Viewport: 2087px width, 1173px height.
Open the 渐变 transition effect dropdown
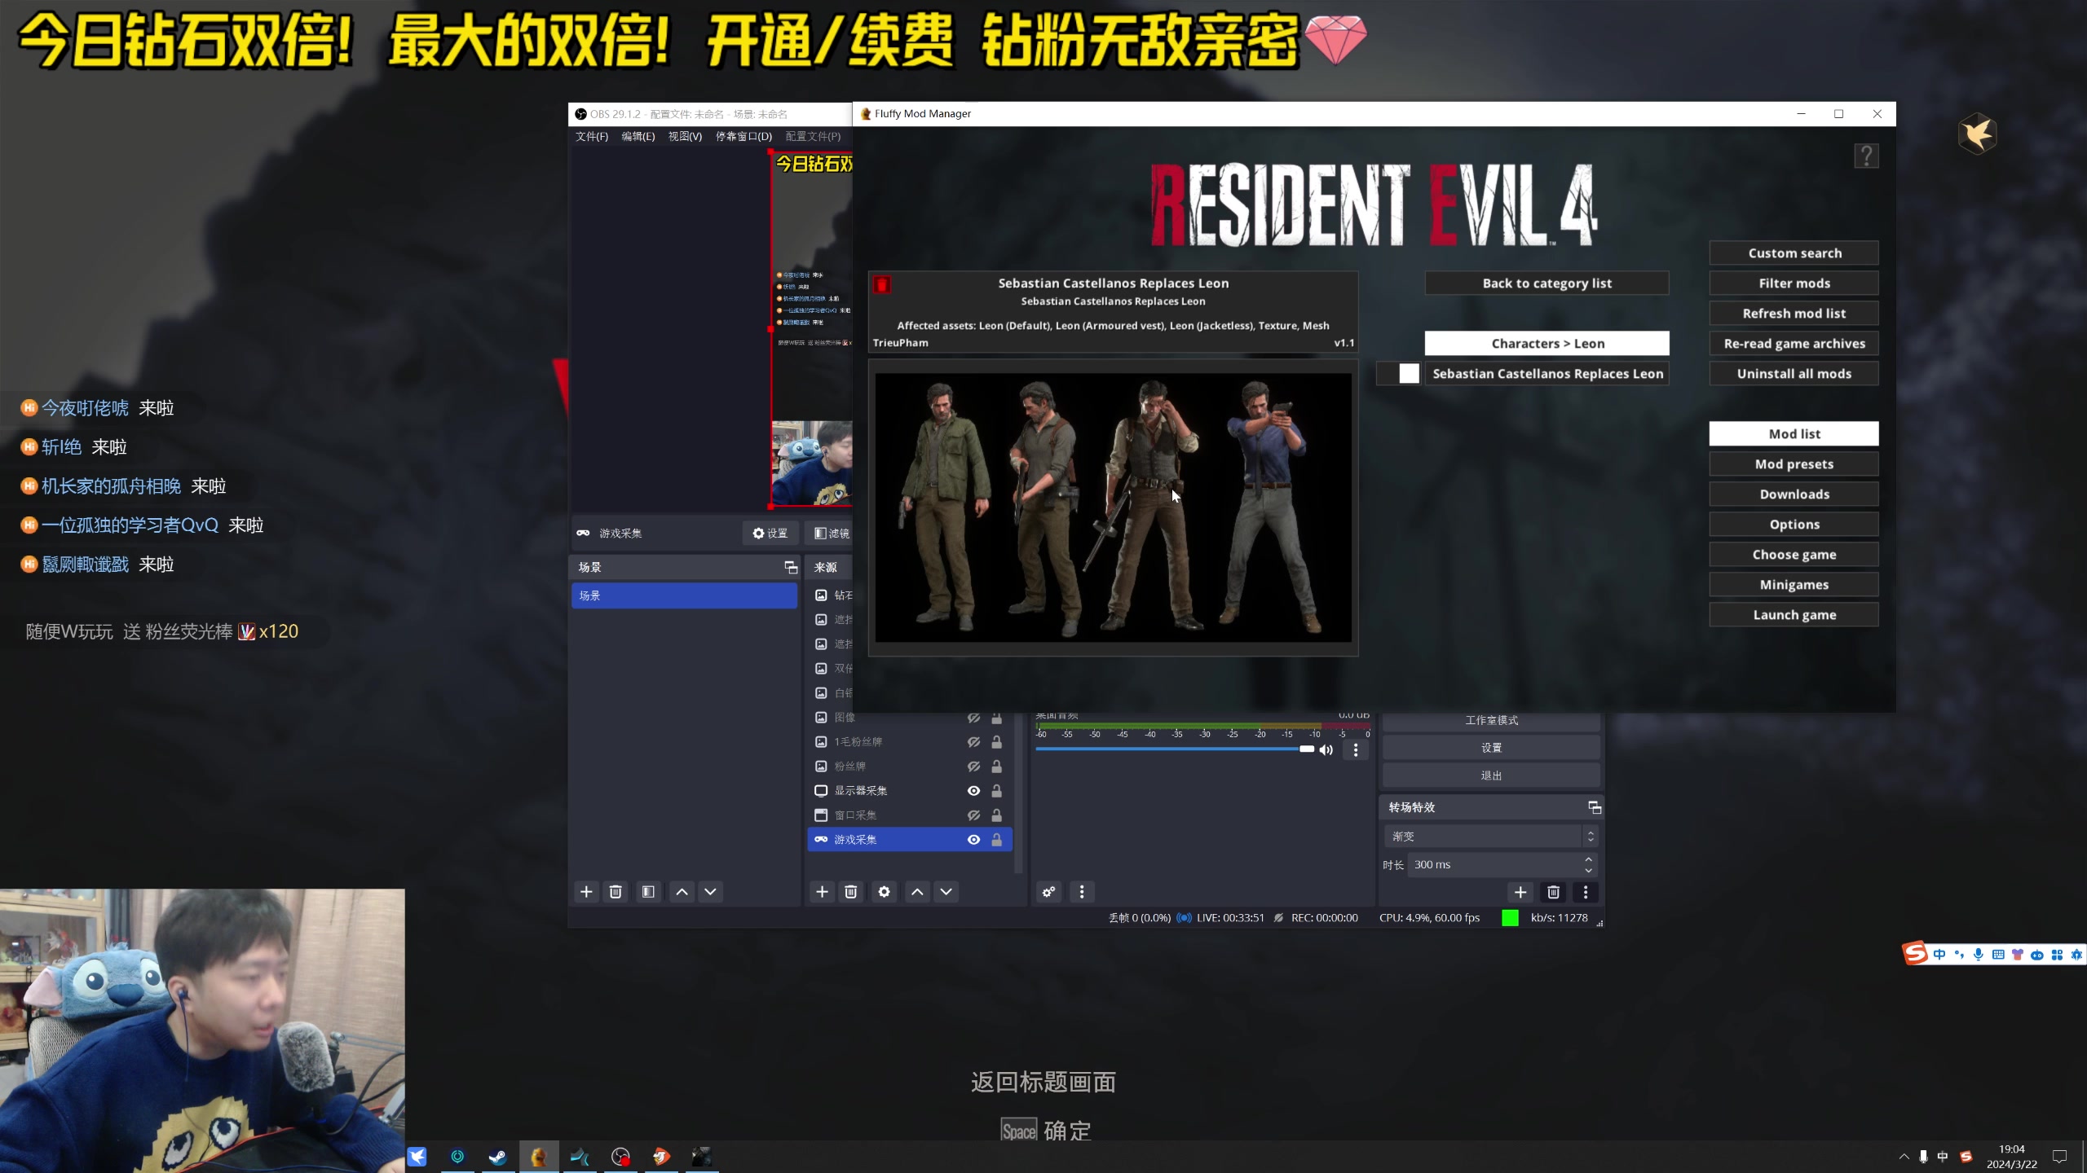[1490, 835]
